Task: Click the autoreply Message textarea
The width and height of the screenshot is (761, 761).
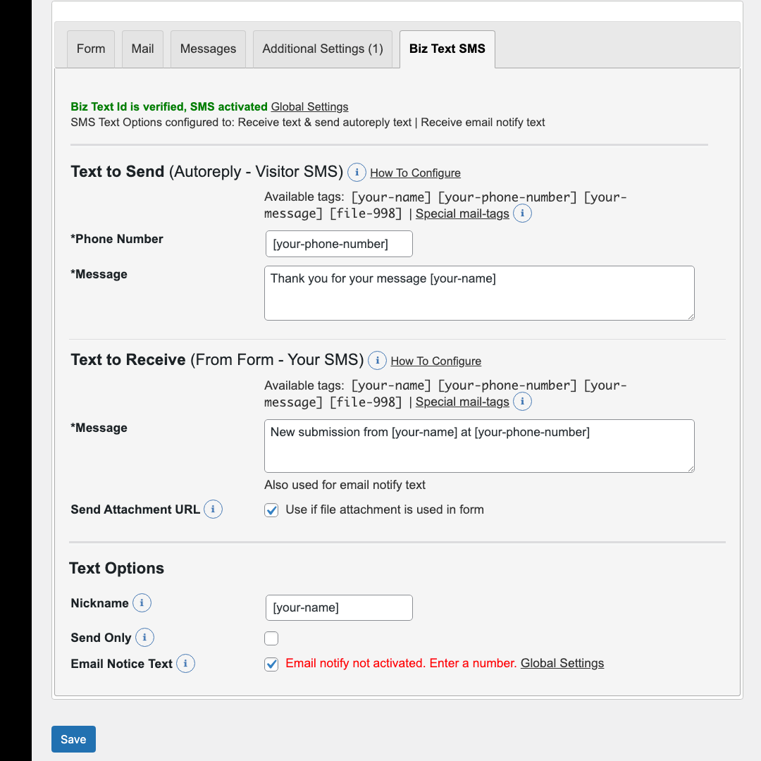Action: click(480, 293)
